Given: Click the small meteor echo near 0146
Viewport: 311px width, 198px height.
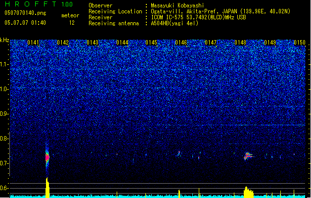Looking at the screenshot, I should tap(179, 153).
